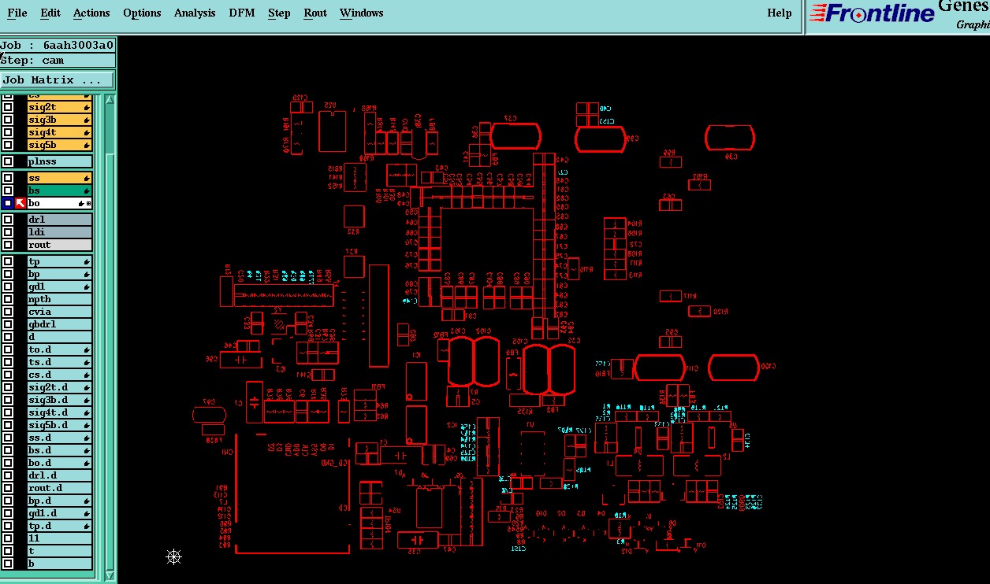Click the hand marker icon on sig5b row

tap(87, 145)
